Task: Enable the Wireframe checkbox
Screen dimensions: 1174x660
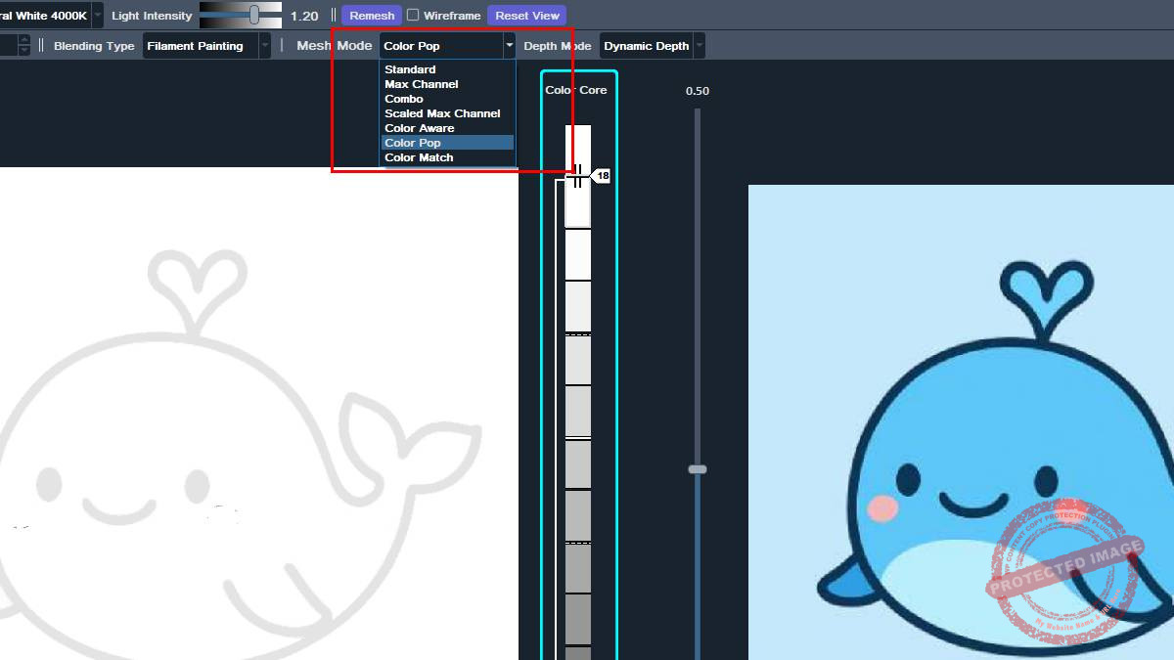Action: tap(413, 16)
